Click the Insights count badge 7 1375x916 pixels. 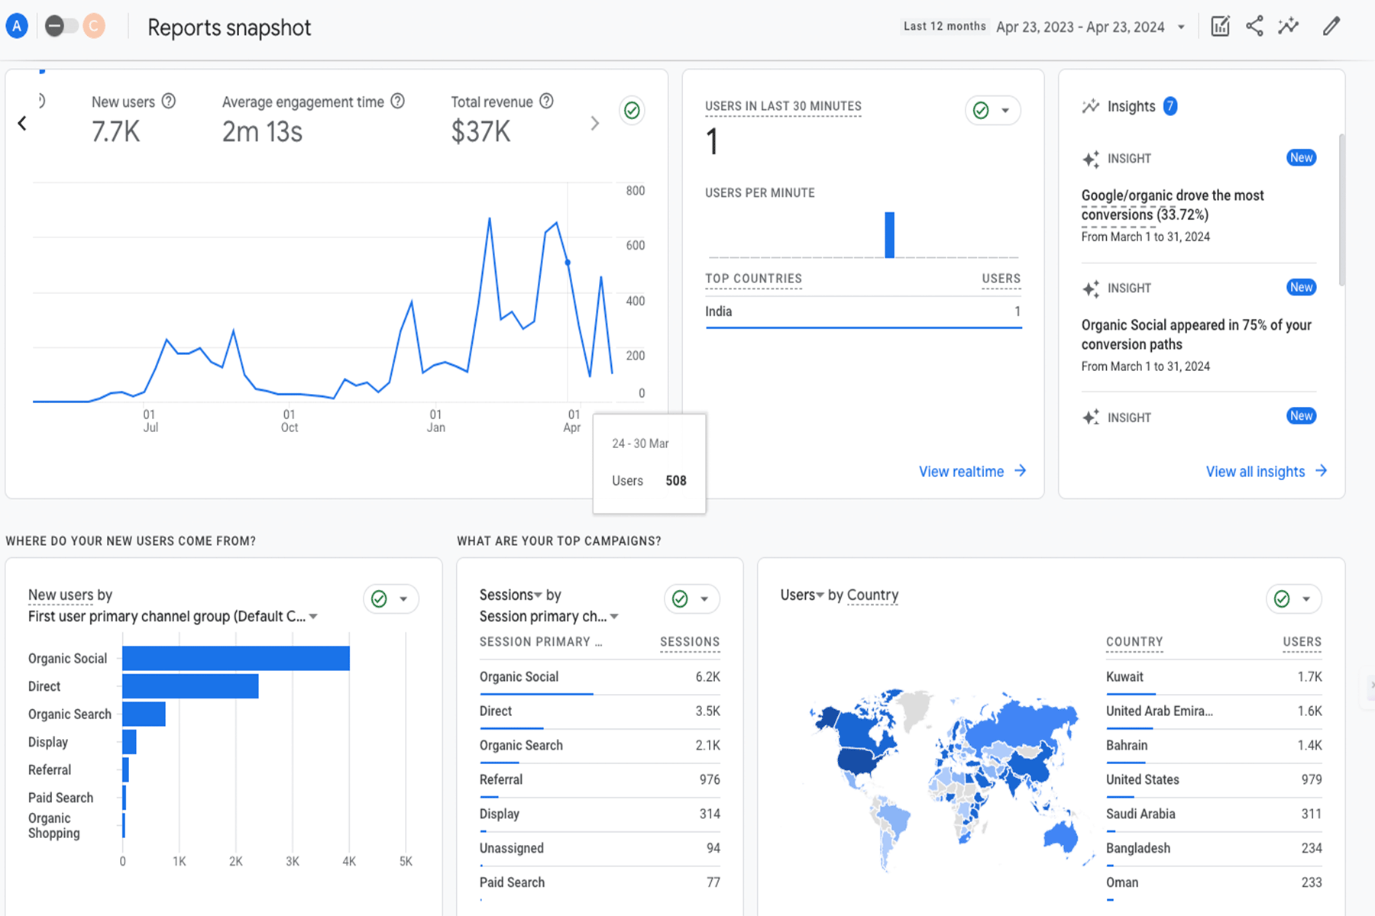pos(1170,106)
